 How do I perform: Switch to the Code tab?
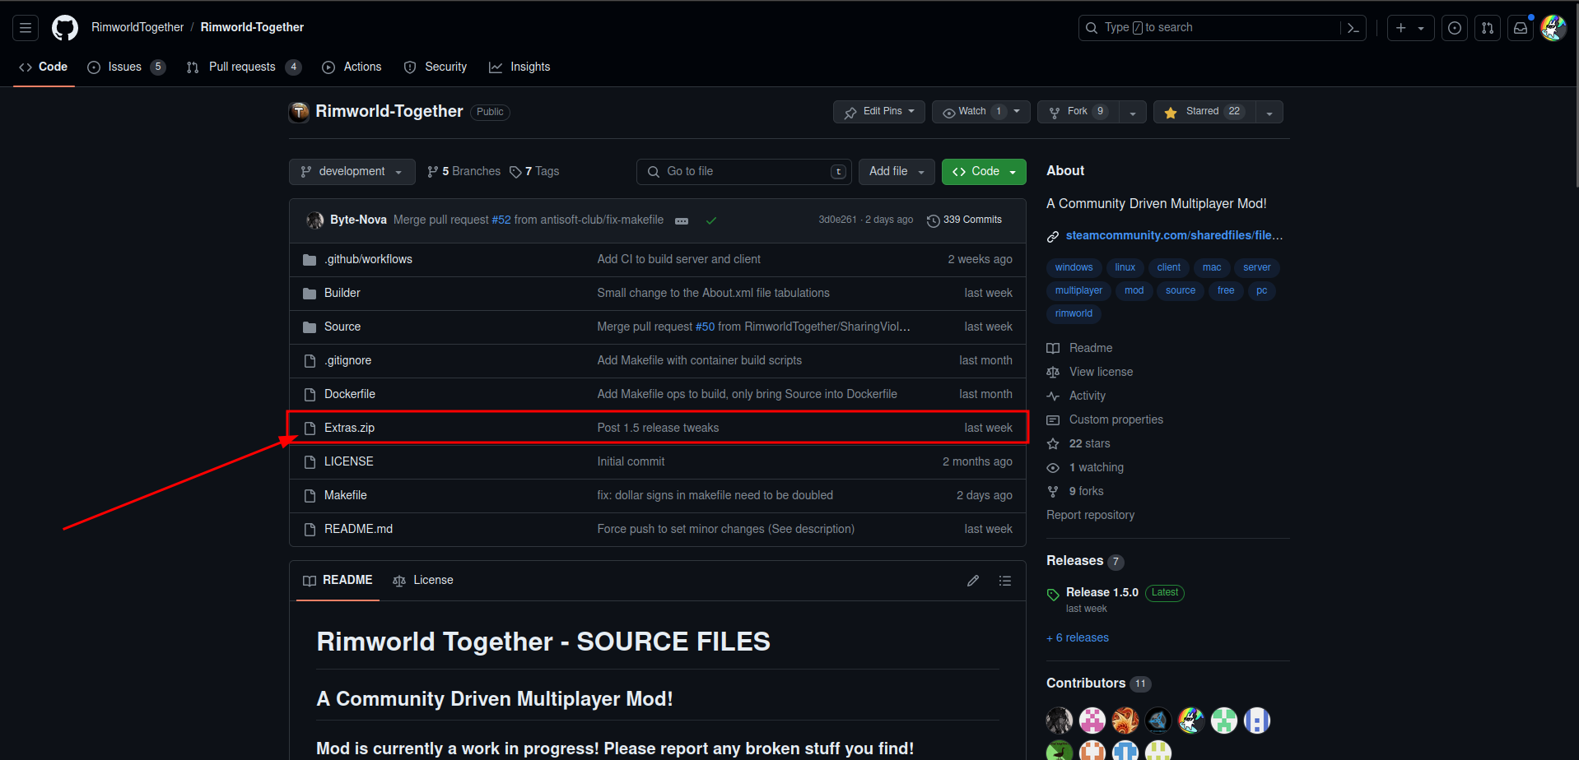pos(44,67)
